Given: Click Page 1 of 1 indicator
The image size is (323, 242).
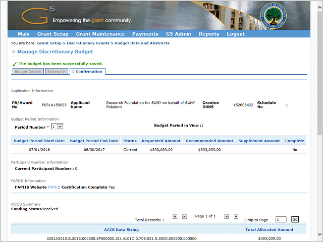Looking at the screenshot, I should (205, 216).
